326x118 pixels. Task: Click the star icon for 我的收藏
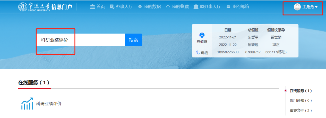coord(168,7)
